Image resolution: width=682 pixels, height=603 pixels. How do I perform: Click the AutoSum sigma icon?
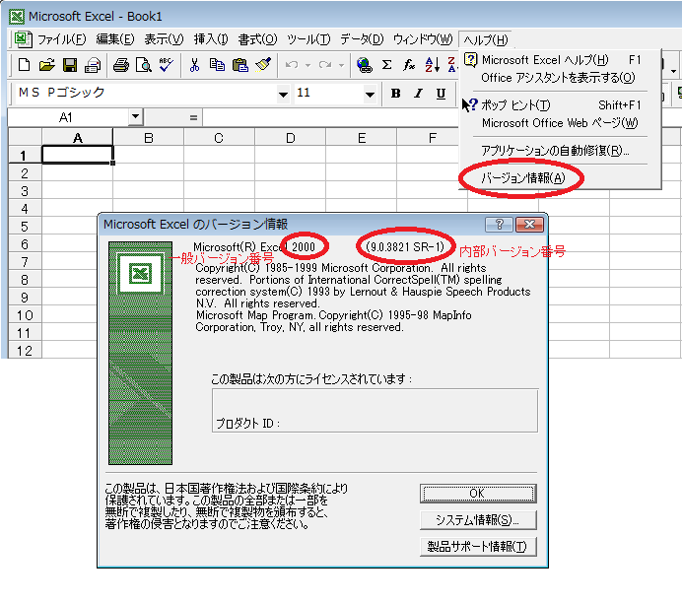pos(386,65)
